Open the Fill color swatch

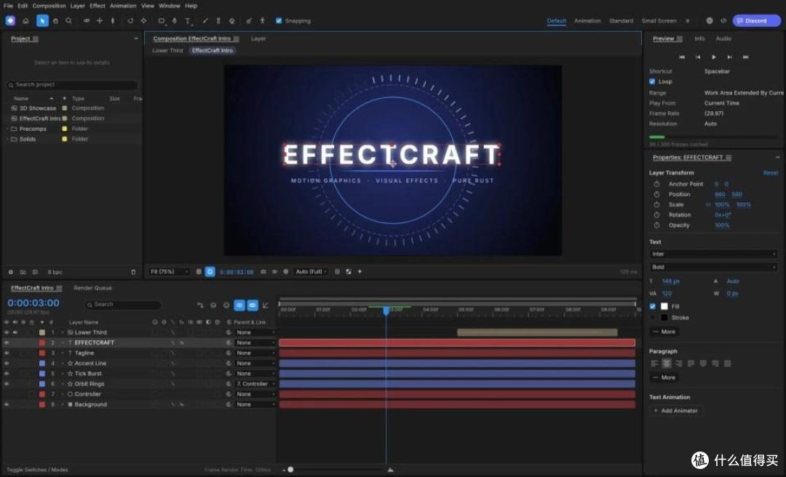664,306
